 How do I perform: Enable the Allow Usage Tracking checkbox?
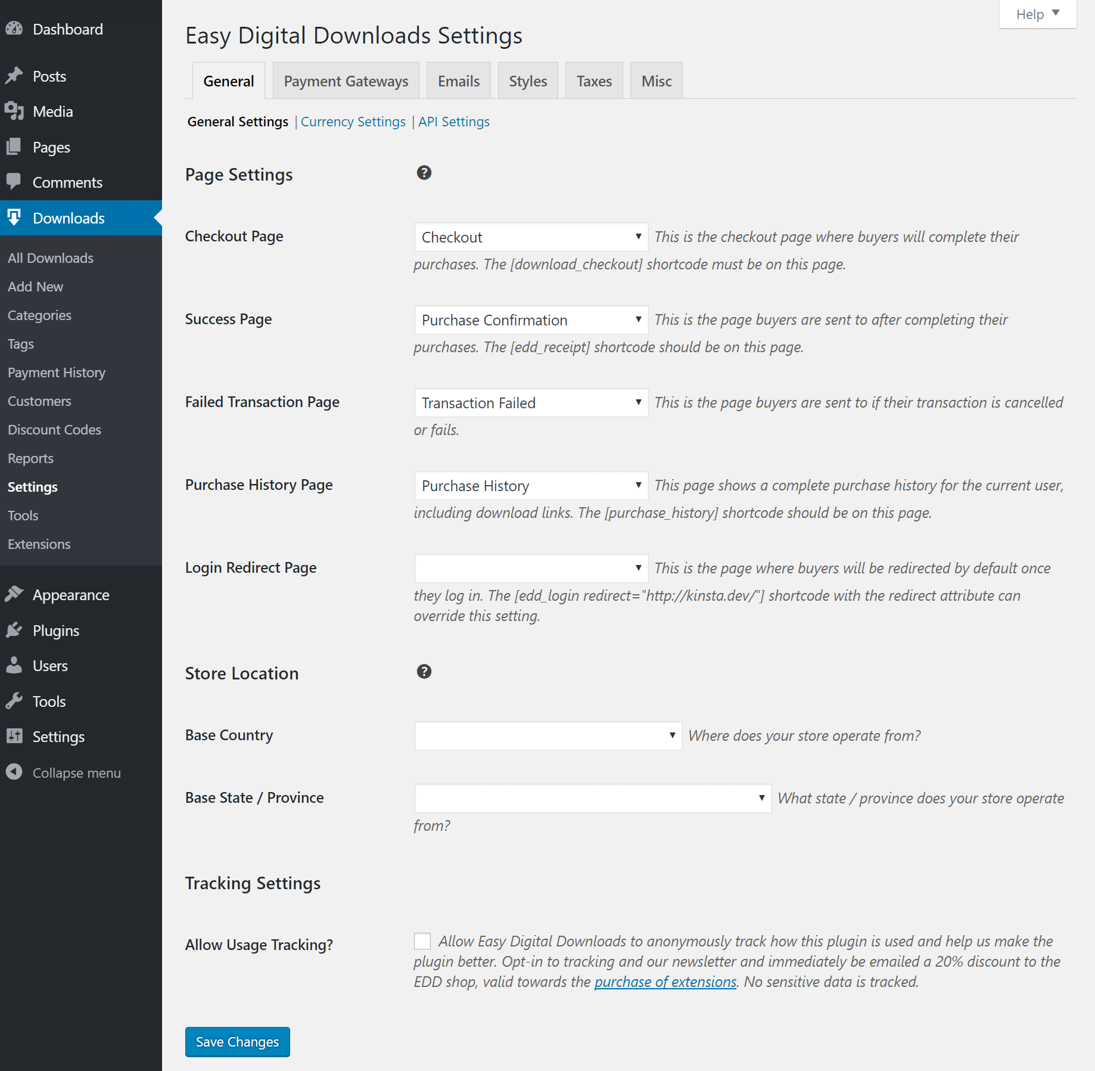(422, 942)
